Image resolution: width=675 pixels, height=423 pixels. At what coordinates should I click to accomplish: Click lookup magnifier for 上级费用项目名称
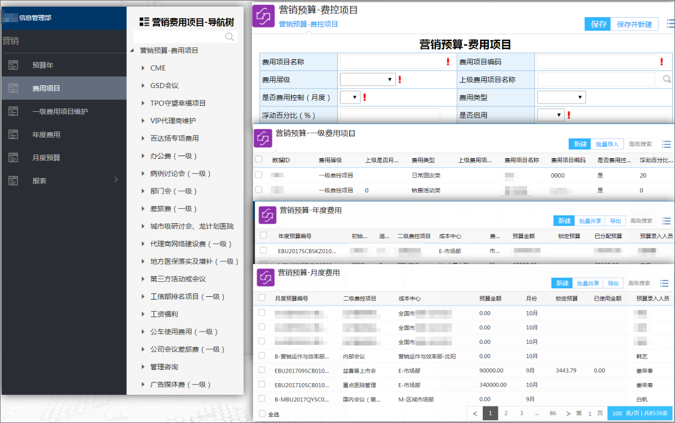pos(667,79)
